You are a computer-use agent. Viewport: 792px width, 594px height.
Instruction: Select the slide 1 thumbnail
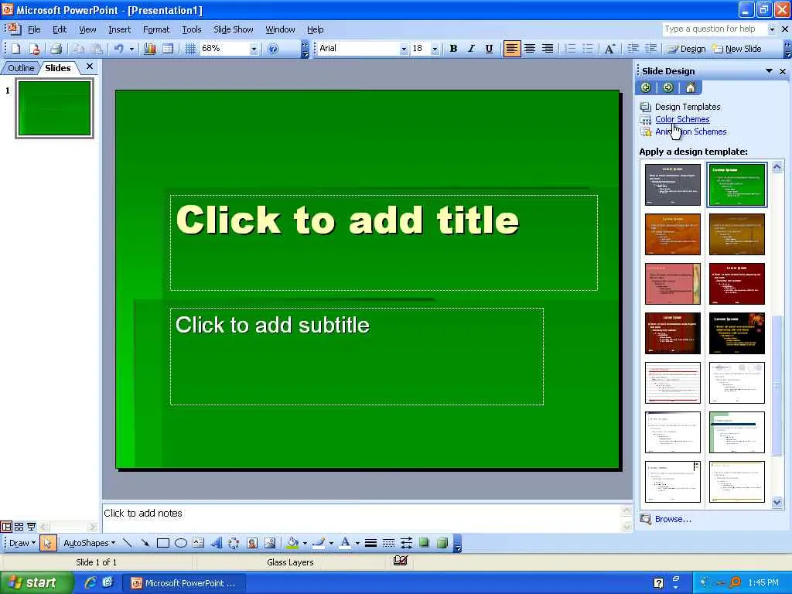[55, 108]
